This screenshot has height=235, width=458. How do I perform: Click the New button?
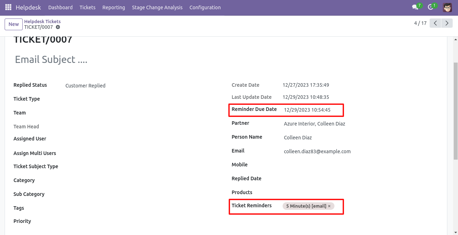pos(13,24)
